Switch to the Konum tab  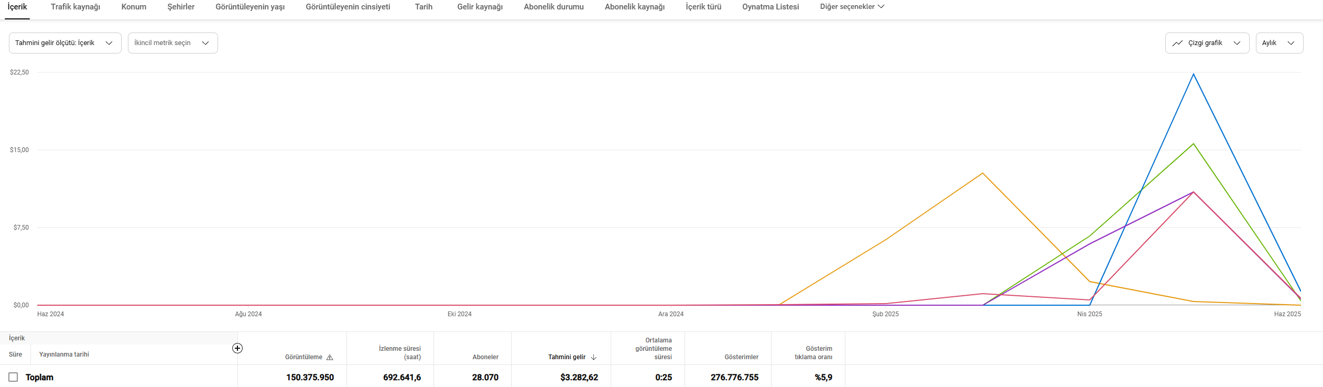point(134,7)
